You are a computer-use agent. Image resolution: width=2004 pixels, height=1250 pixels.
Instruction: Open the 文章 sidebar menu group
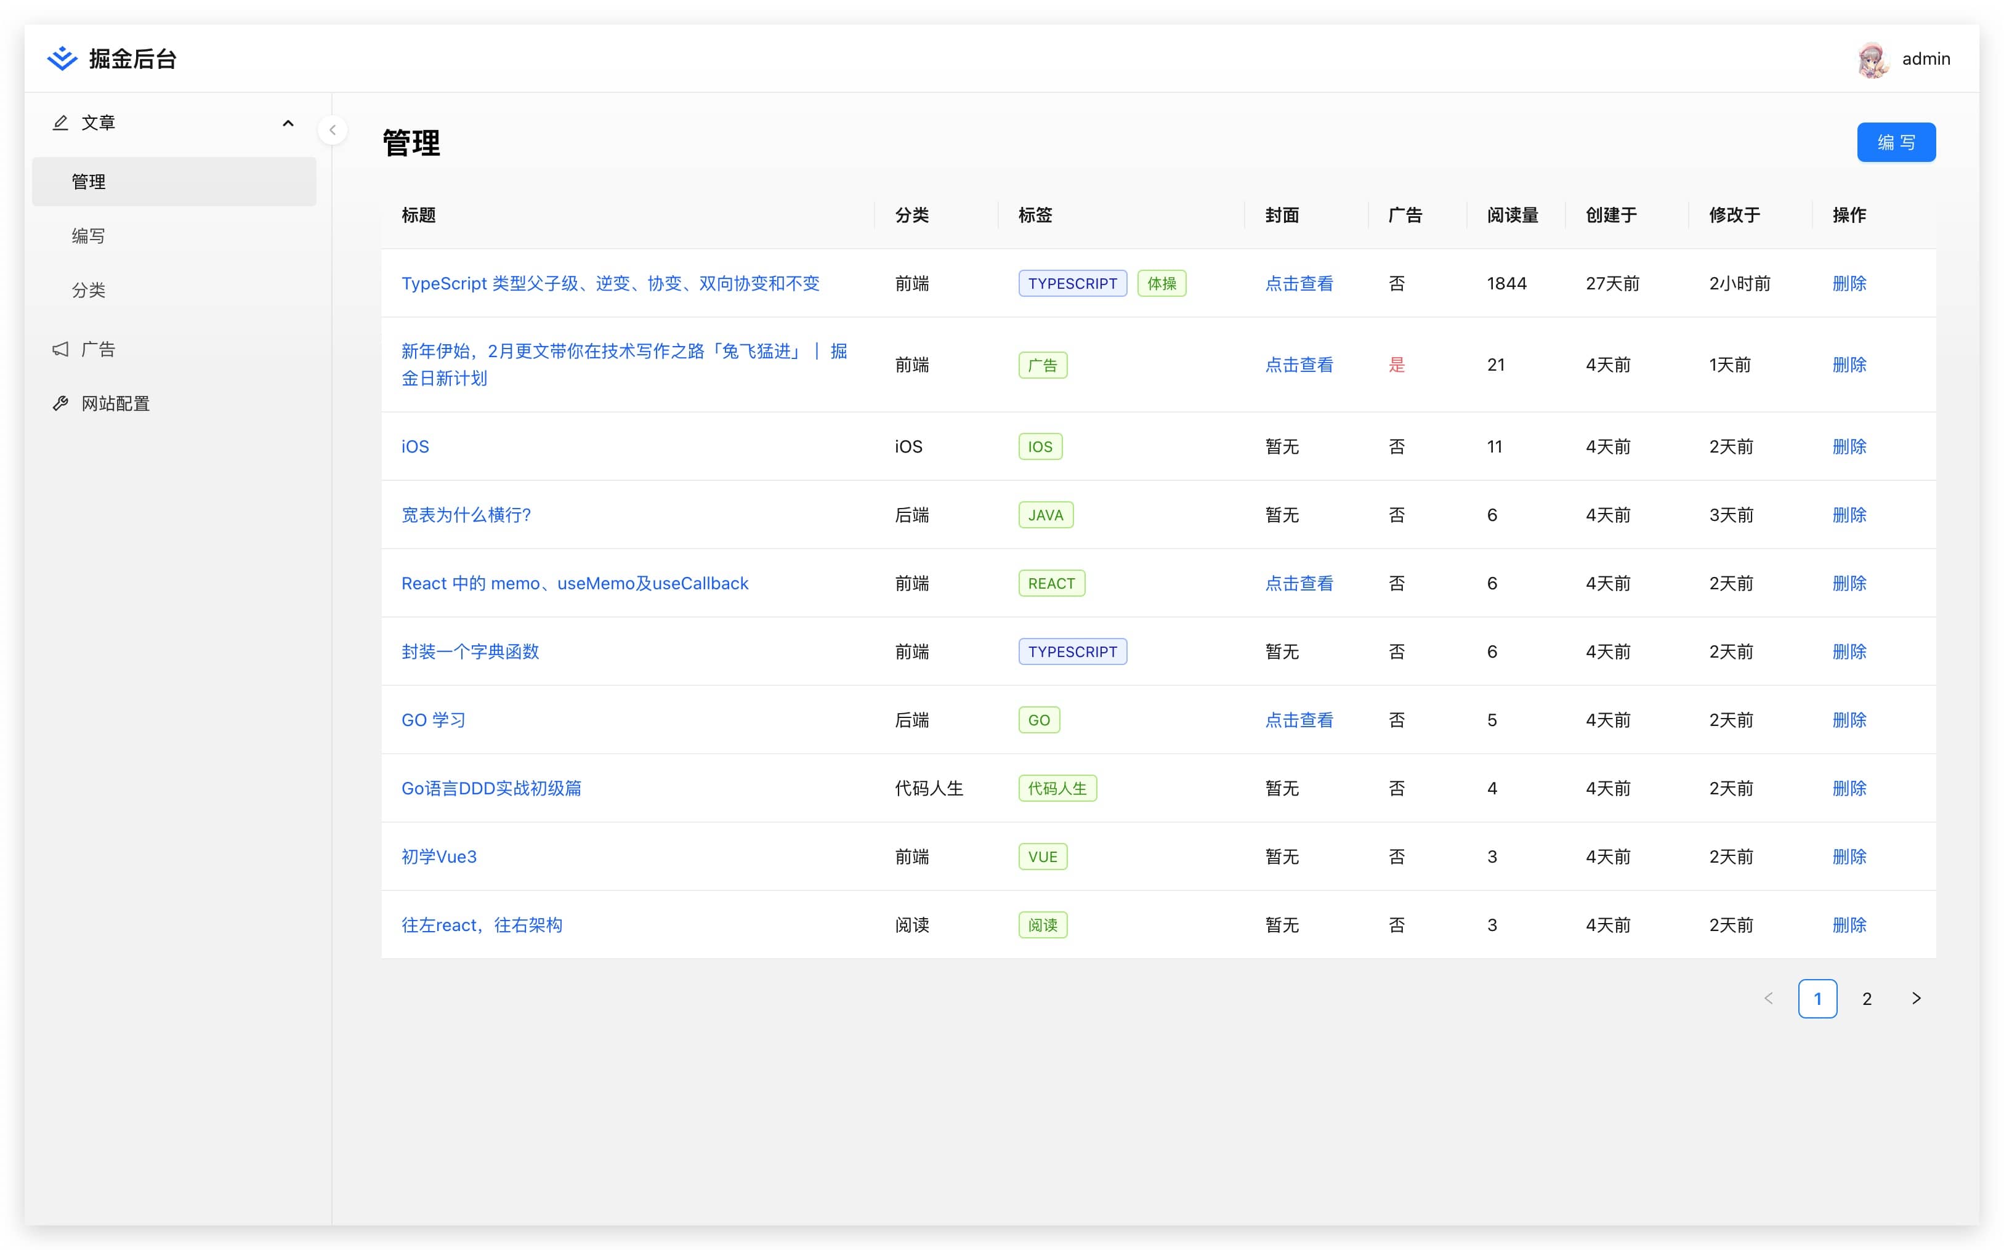(174, 123)
